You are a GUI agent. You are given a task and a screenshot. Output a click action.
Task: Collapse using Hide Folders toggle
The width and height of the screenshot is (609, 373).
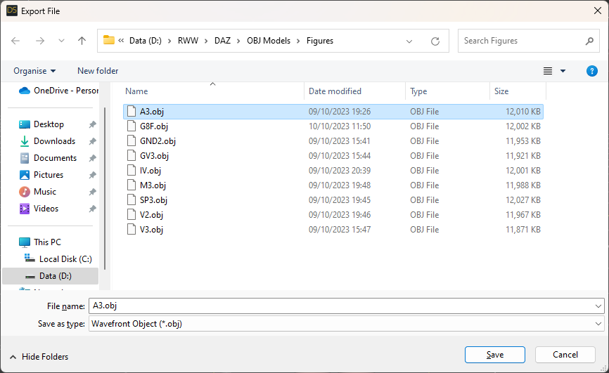click(x=39, y=356)
